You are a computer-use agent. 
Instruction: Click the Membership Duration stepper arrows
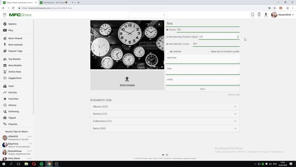(238, 37)
